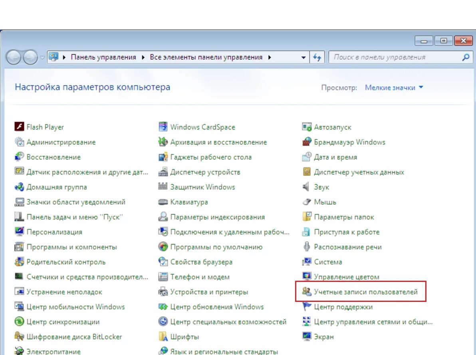
Task: Click the Программы и компоненты icon
Action: pyautogui.click(x=19, y=246)
